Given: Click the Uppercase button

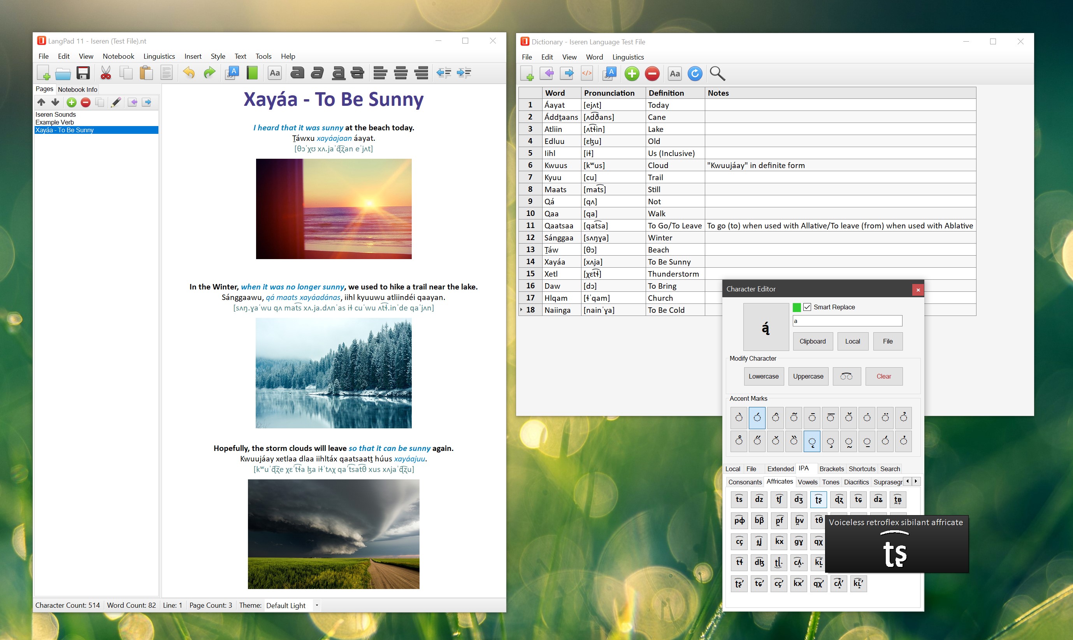Looking at the screenshot, I should coord(808,376).
